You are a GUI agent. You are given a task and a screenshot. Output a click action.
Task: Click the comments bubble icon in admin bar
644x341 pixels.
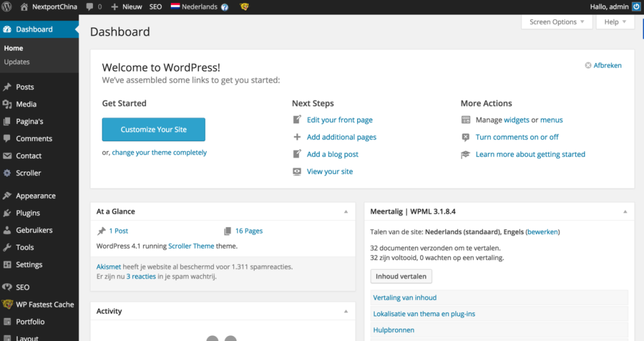[x=89, y=6]
